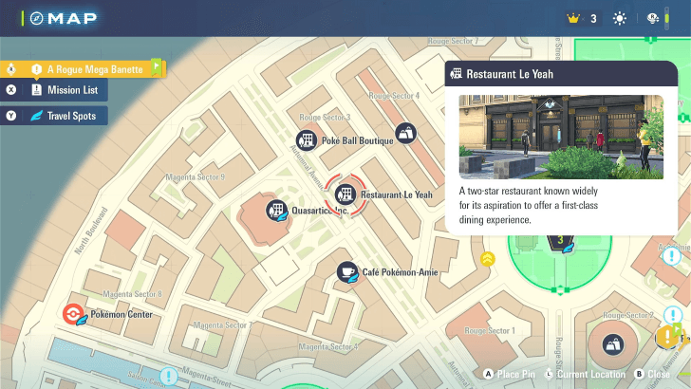Click the yellow exclamation mission marker

click(x=668, y=335)
